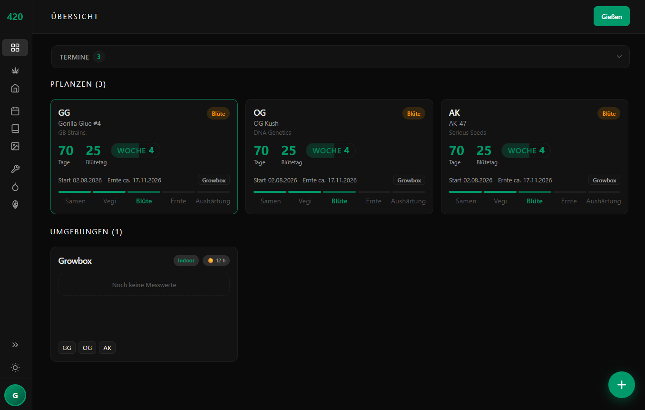Click the Growbox tag on AK card
Screen dimensions: 645x410
click(605, 180)
